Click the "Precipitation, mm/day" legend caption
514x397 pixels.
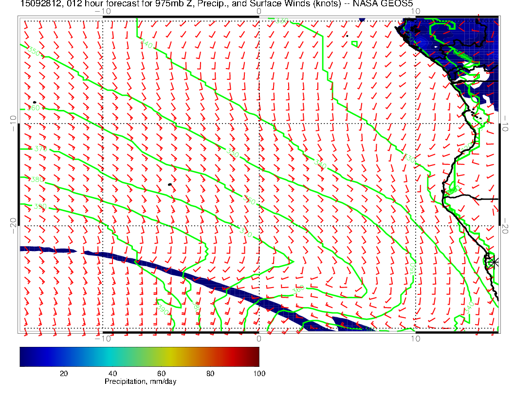[x=140, y=381]
